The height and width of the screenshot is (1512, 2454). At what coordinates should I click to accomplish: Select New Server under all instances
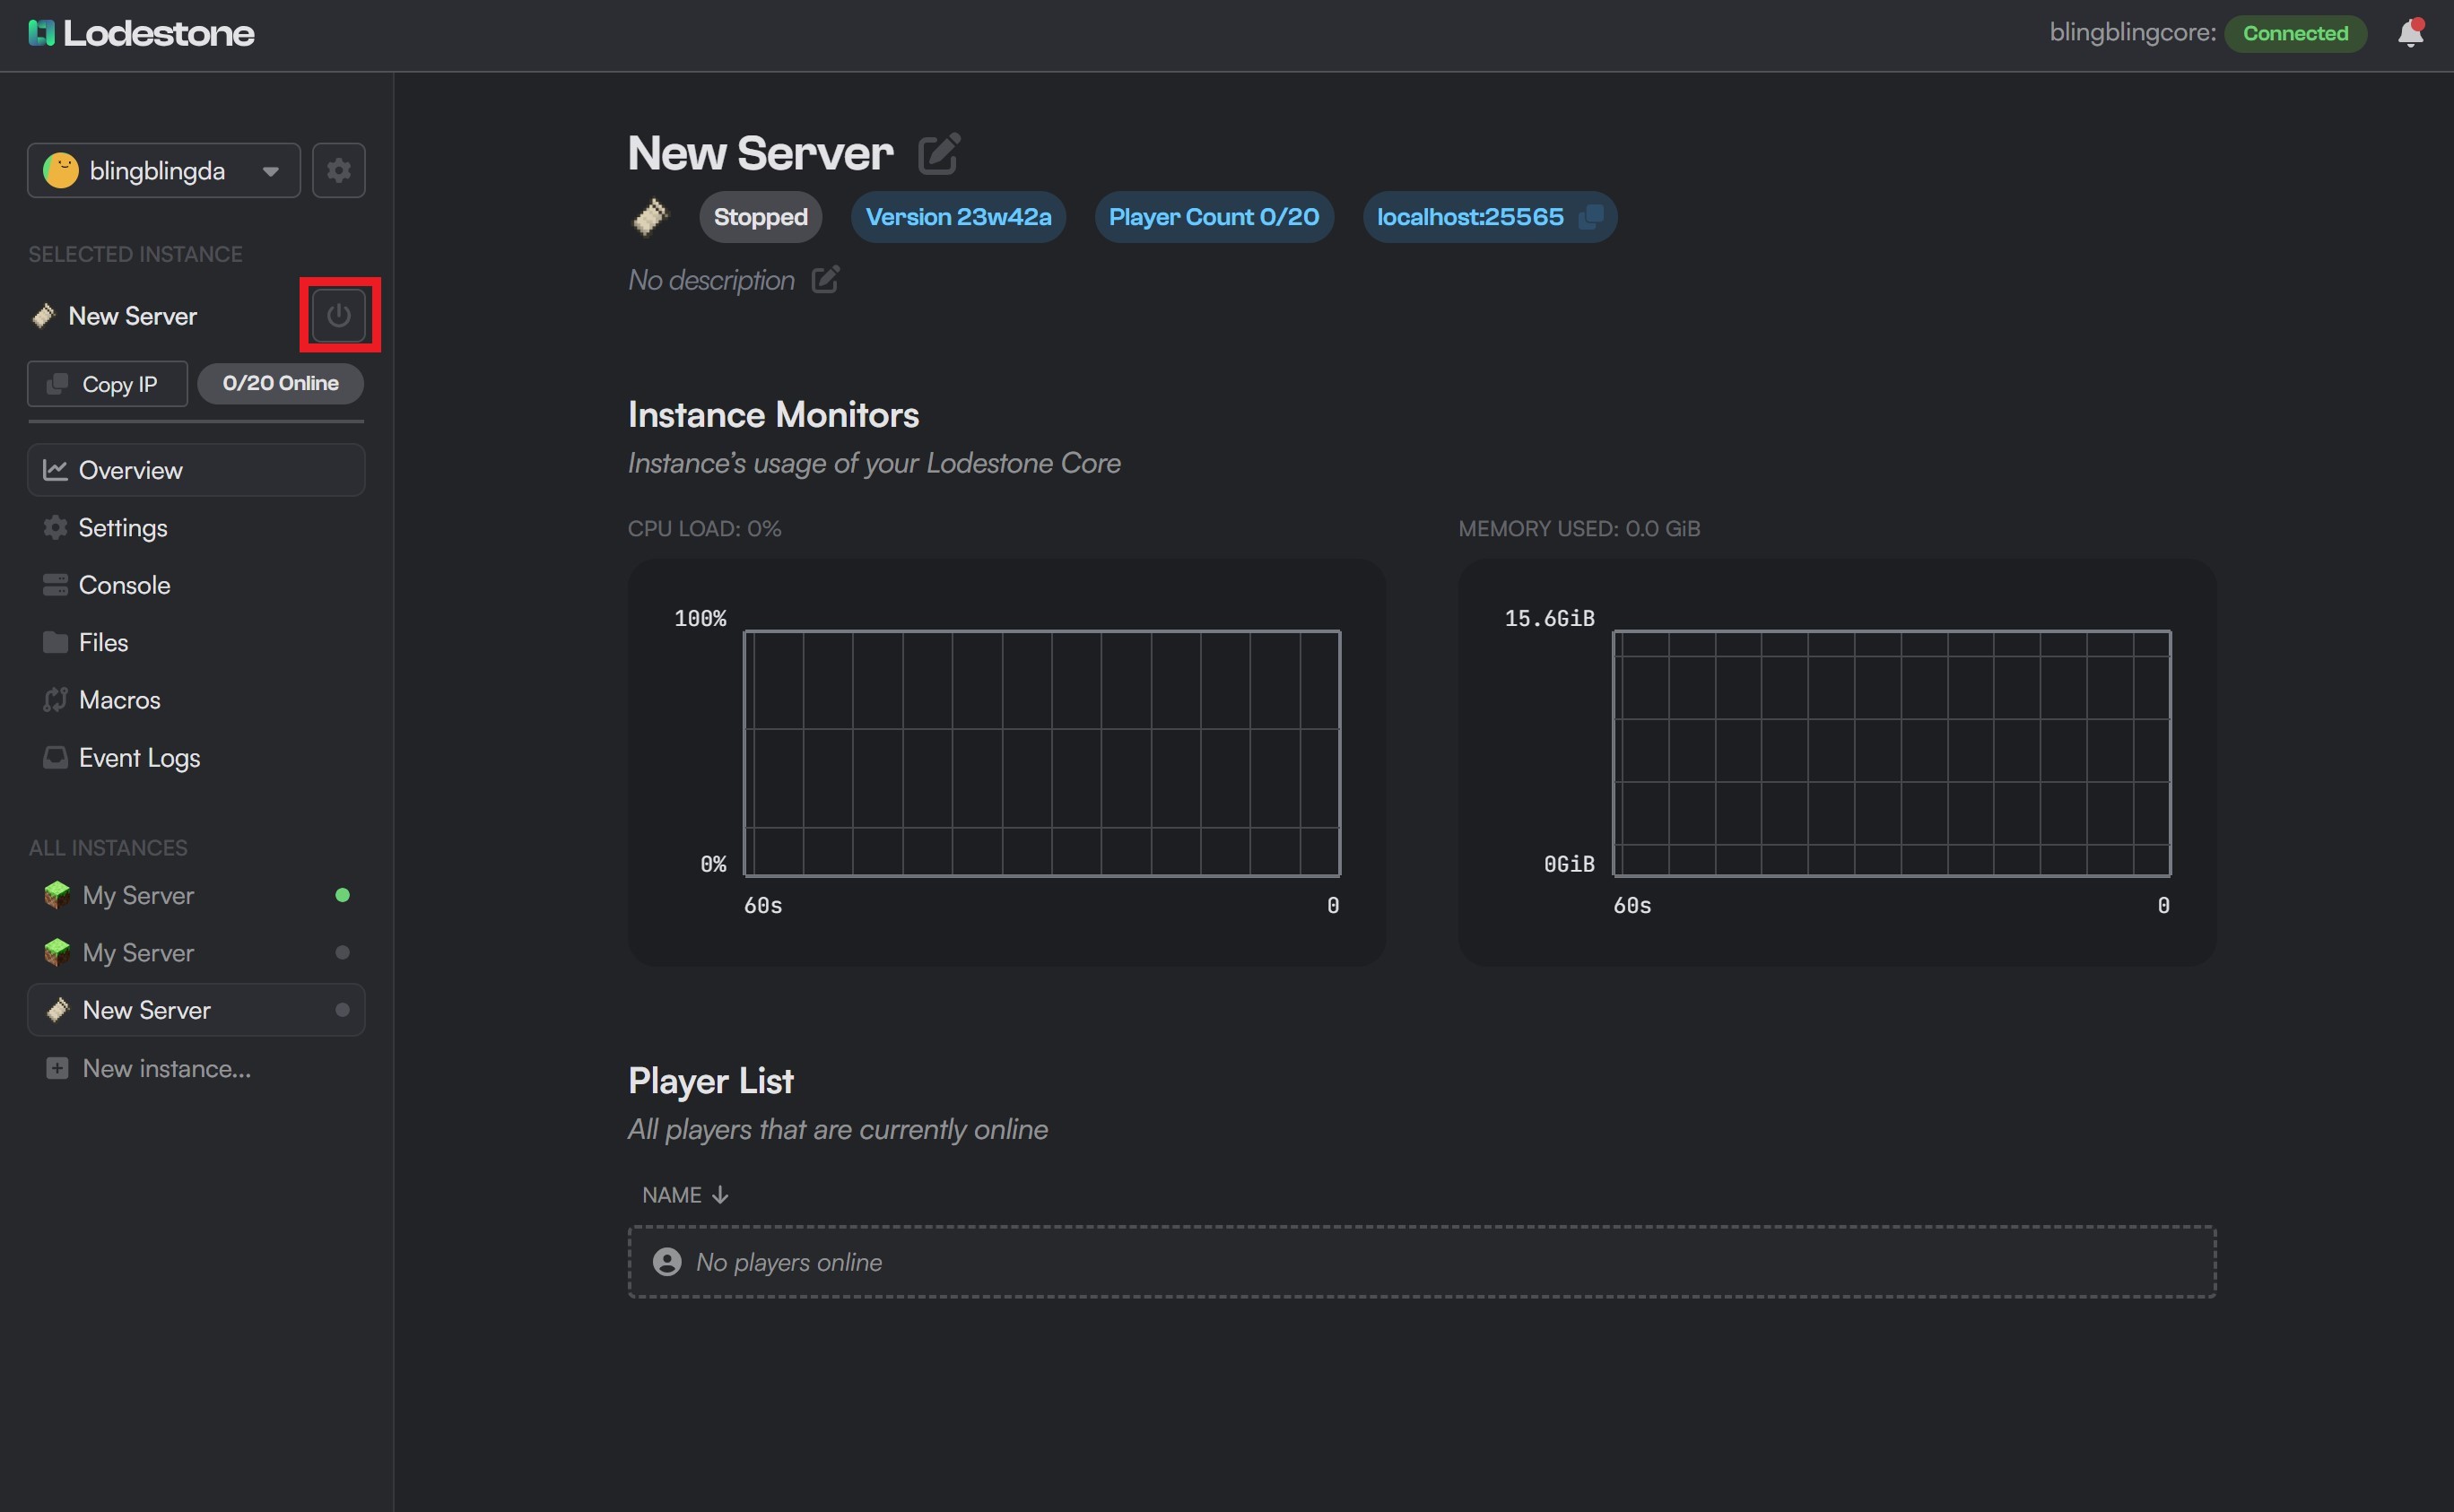coord(146,1010)
